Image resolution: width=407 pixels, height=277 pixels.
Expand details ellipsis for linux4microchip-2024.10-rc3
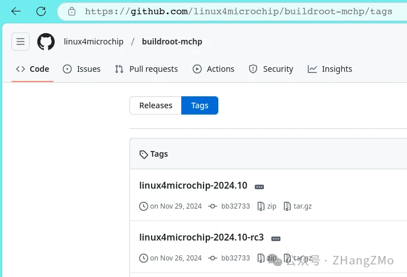pos(276,239)
